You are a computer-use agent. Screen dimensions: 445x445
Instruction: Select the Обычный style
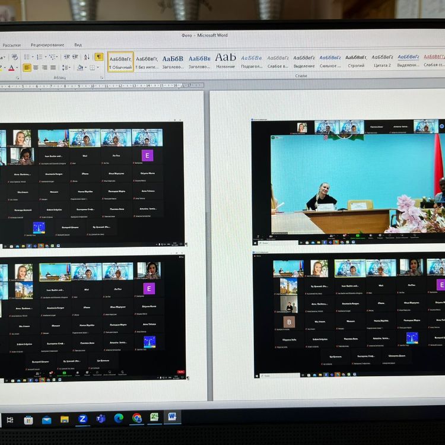[x=120, y=62]
